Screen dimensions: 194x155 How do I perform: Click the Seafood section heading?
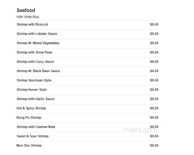pos(26,11)
